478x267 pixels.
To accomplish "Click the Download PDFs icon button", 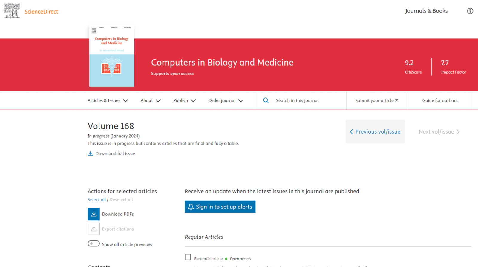I will coord(94,214).
